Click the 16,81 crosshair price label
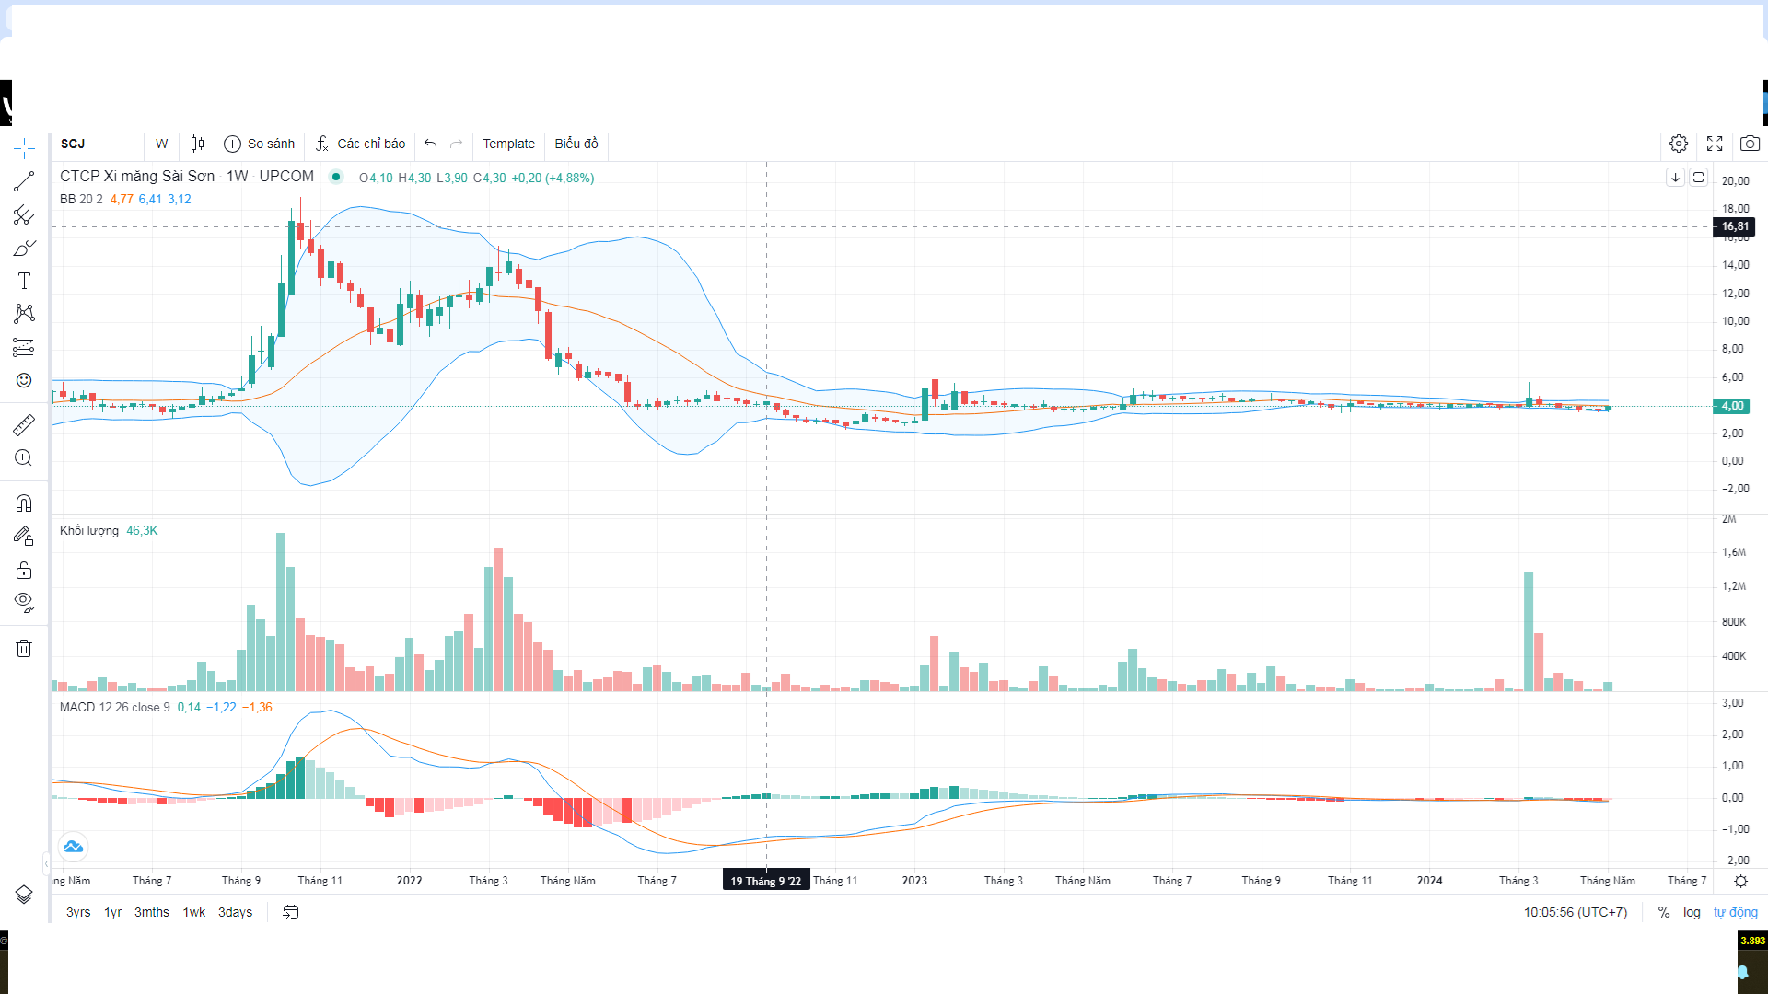The height and width of the screenshot is (994, 1768). click(x=1735, y=226)
